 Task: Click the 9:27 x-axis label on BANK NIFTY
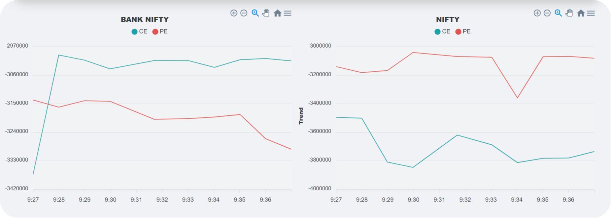click(33, 200)
